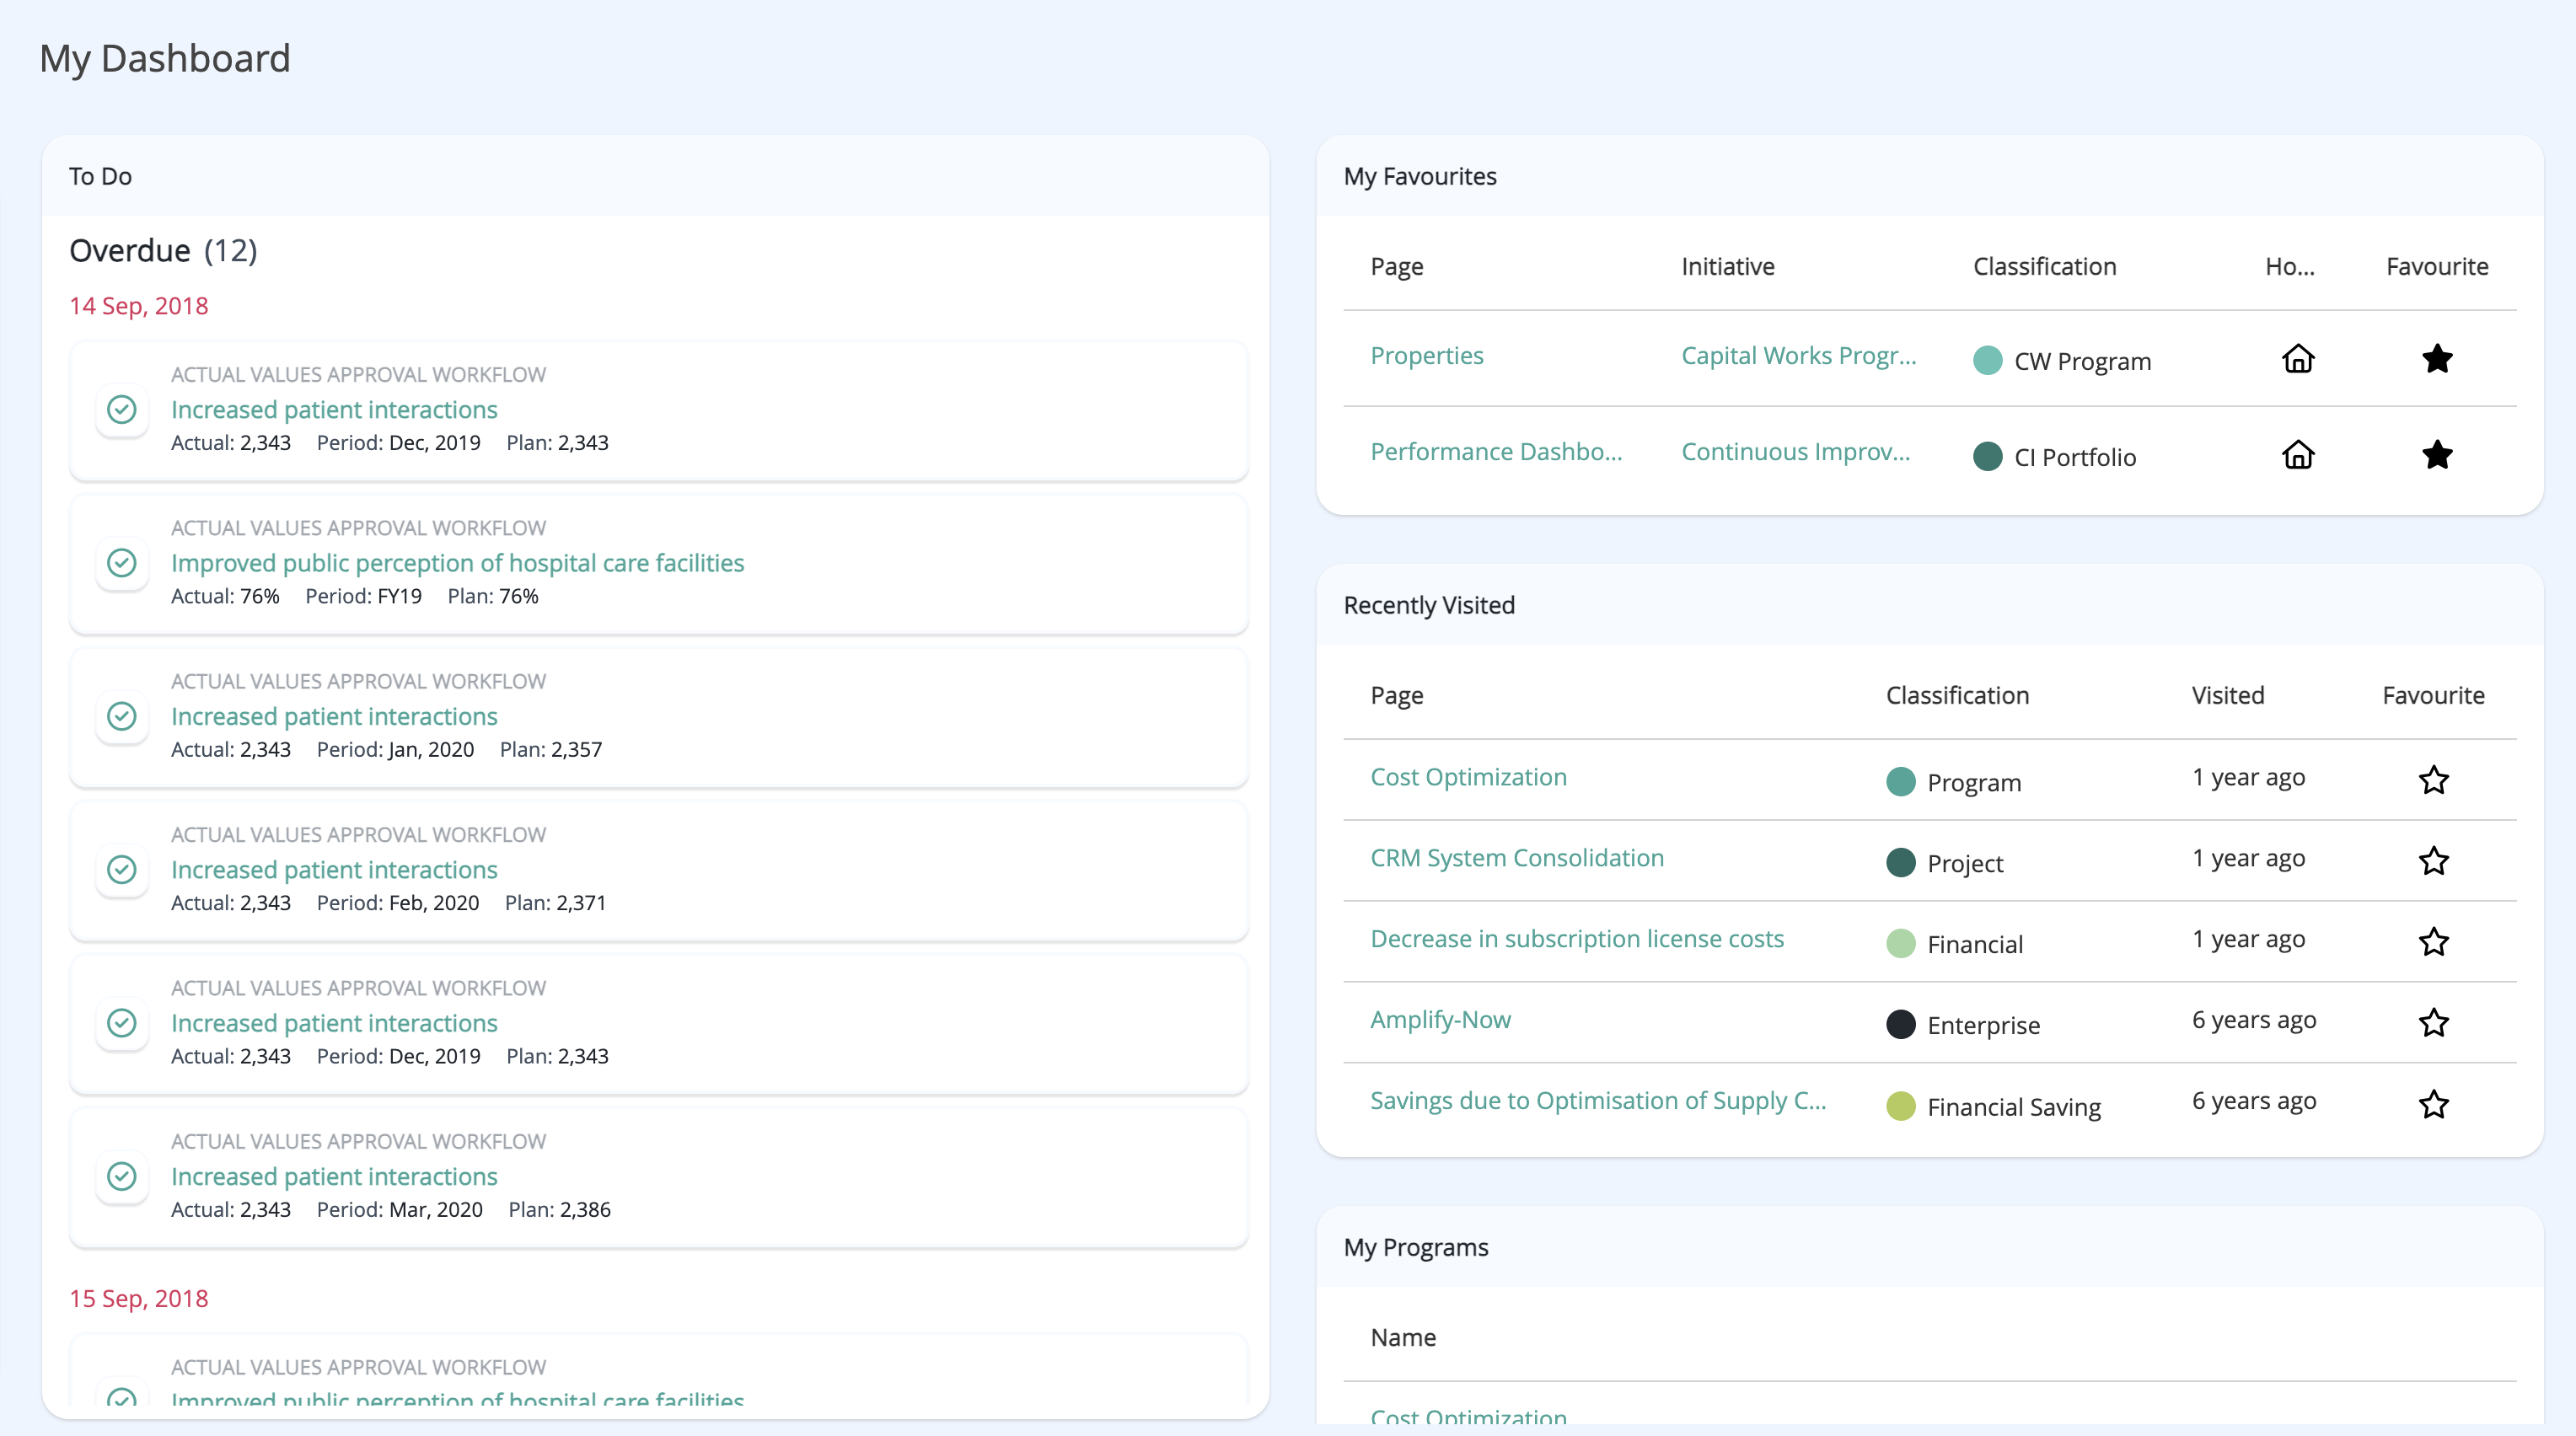Click the check icon on the Jan, 2020 card
Image resolution: width=2576 pixels, height=1436 pixels.
tap(122, 716)
